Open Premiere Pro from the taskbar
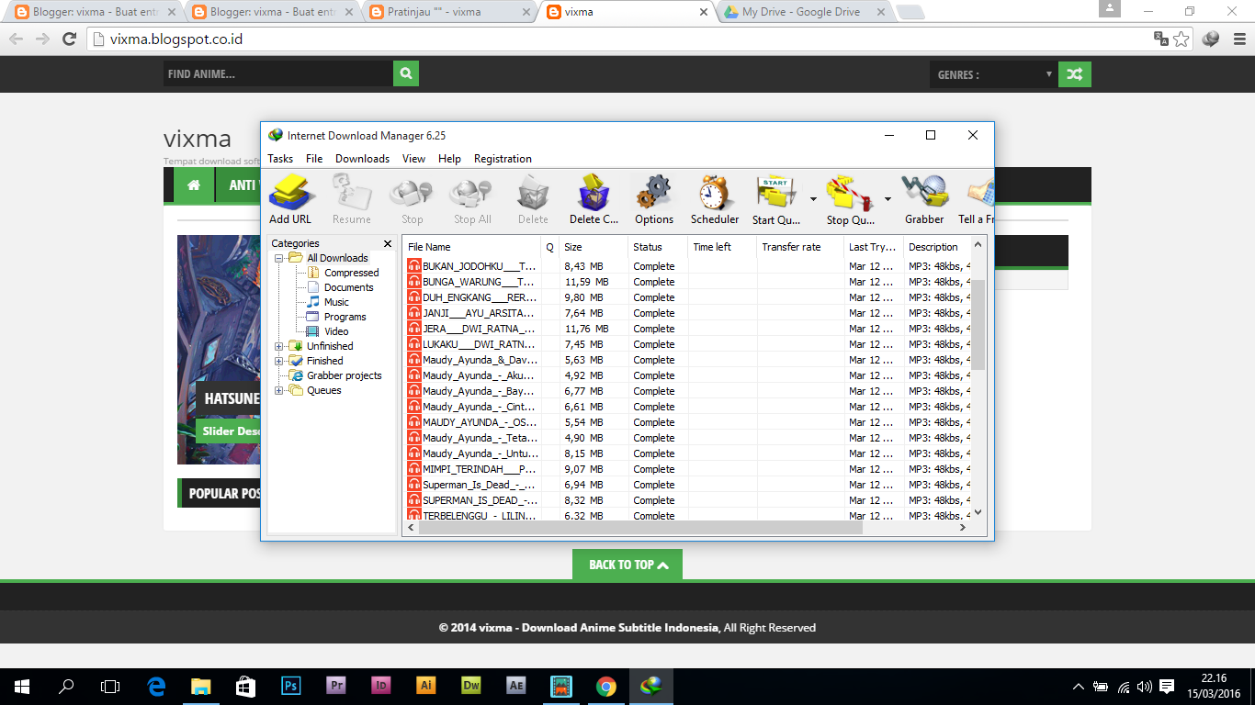Image resolution: width=1255 pixels, height=705 pixels. click(335, 686)
